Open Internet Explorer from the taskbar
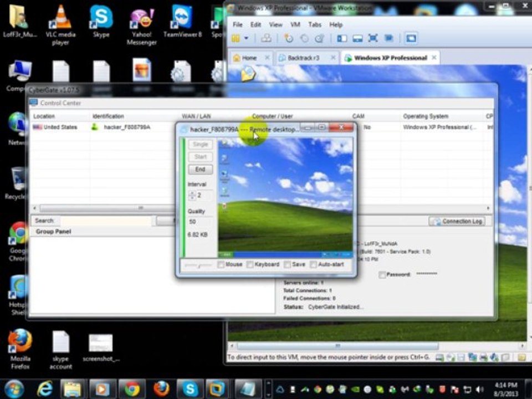 (x=45, y=389)
